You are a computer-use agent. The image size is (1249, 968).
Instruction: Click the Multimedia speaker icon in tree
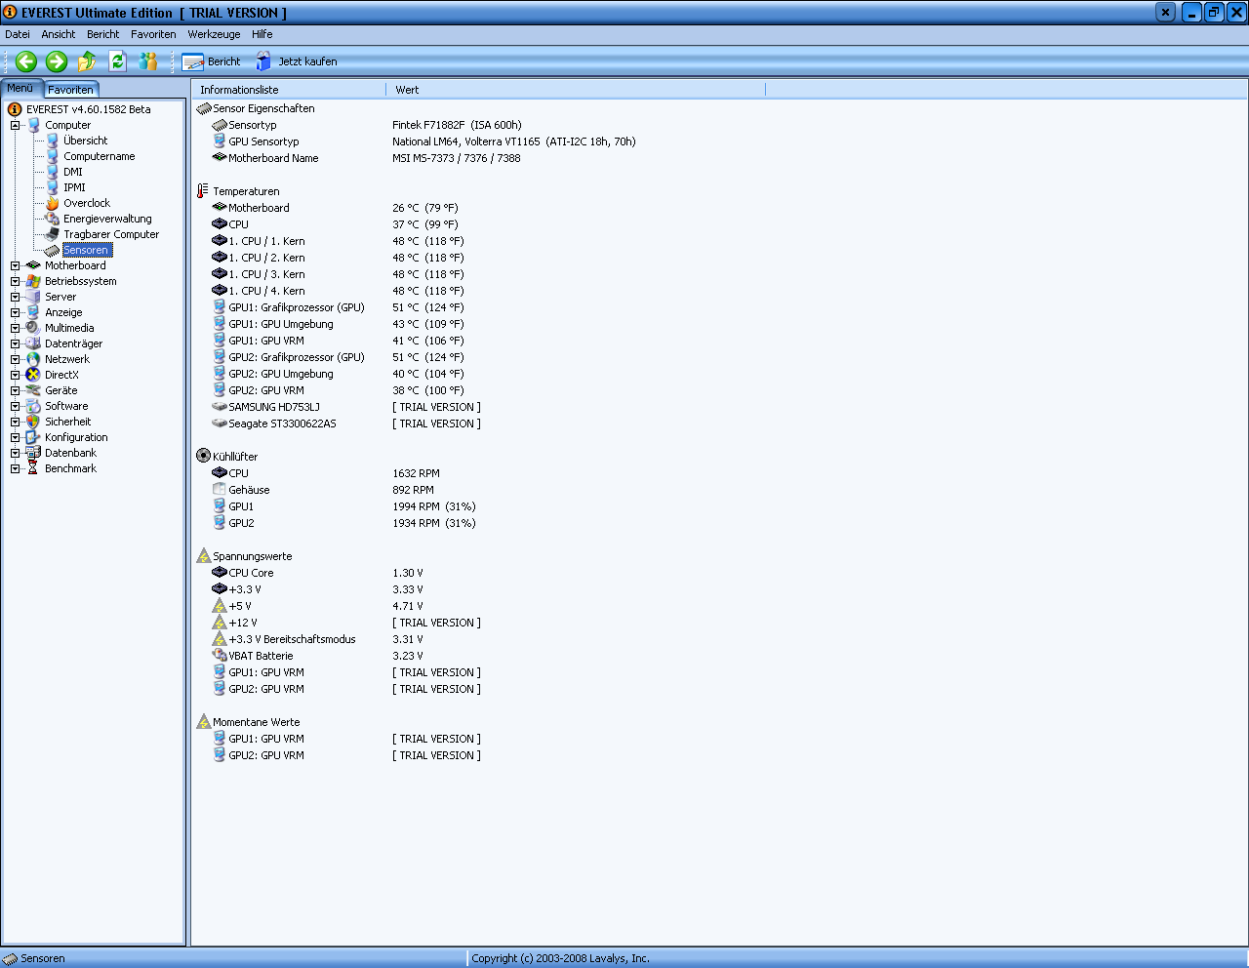pos(33,328)
